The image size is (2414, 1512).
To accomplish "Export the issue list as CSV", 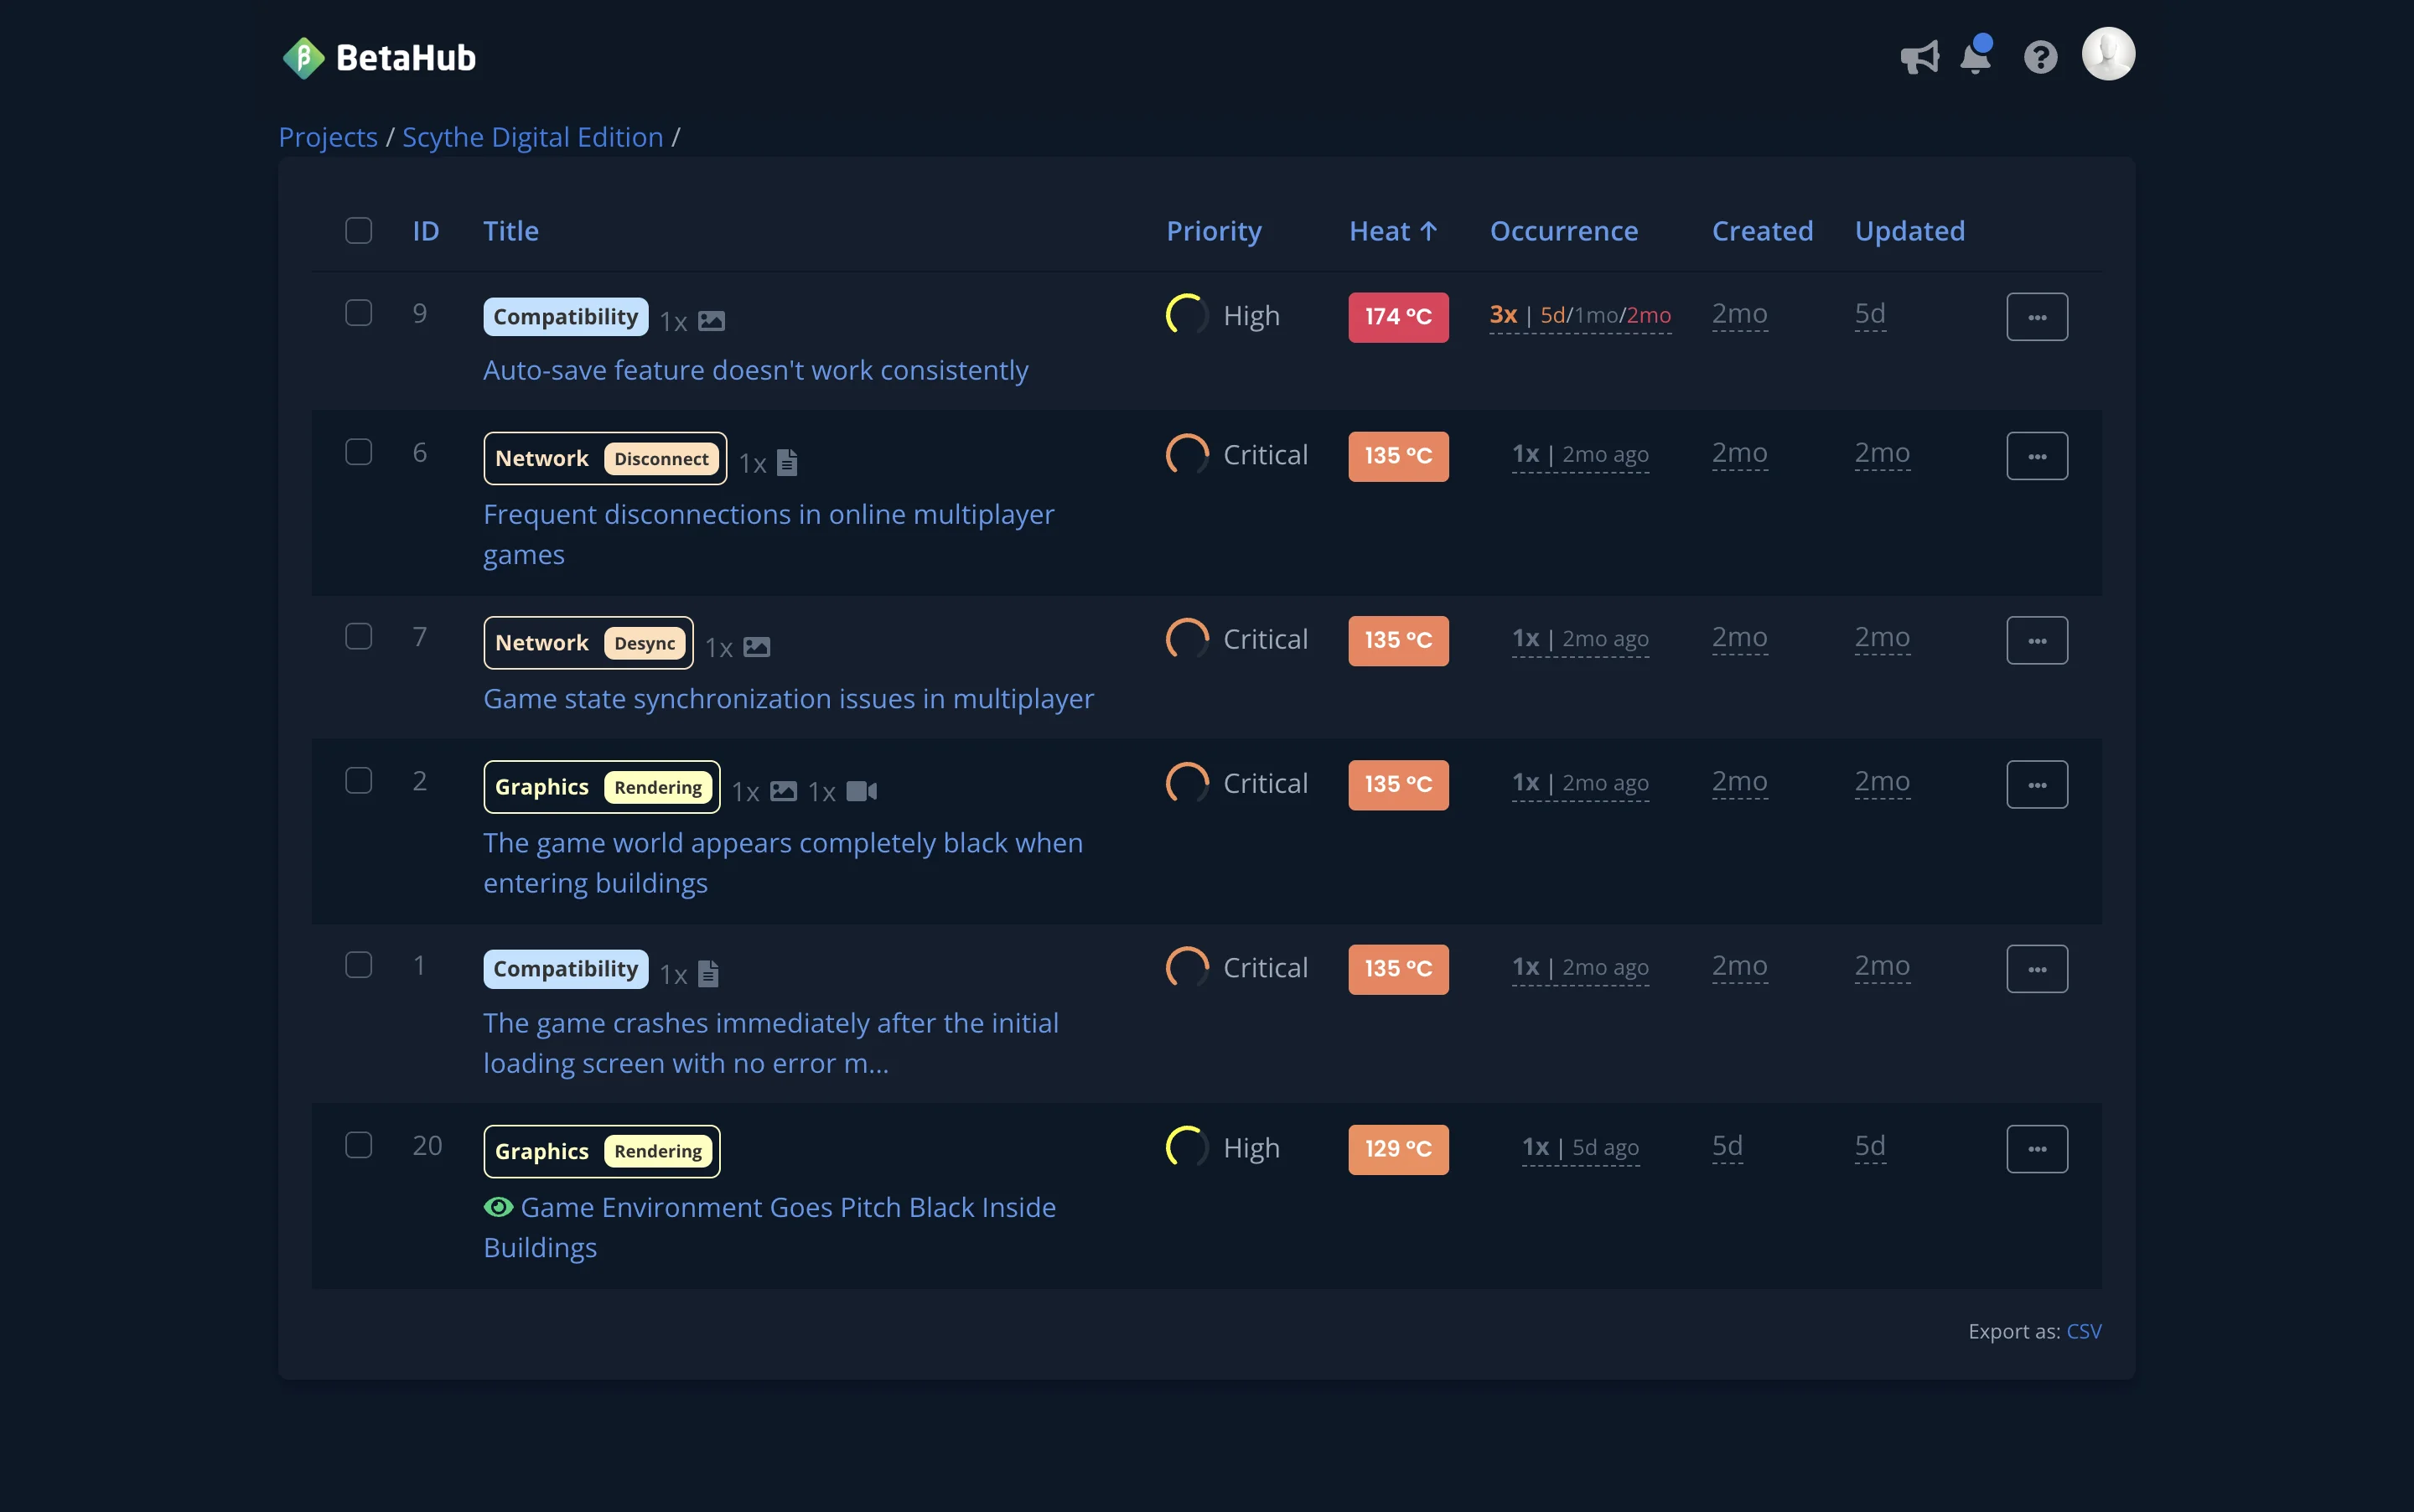I will [2083, 1331].
